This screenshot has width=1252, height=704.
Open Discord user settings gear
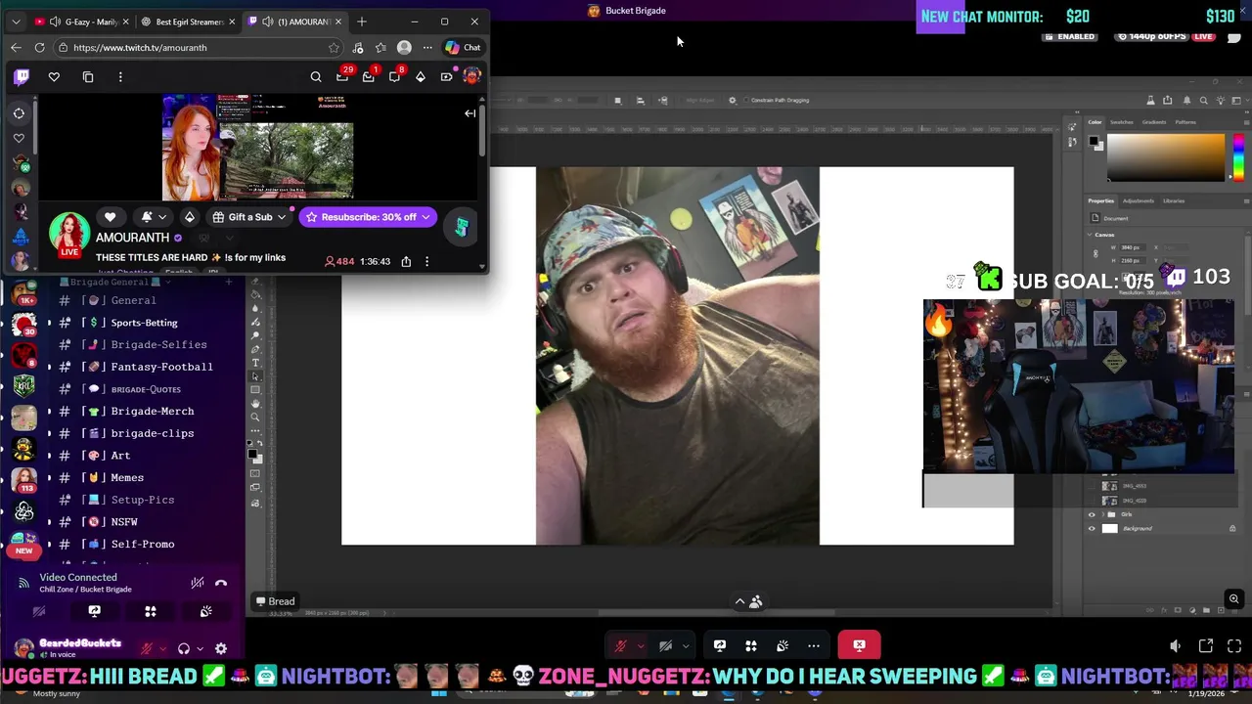221,648
